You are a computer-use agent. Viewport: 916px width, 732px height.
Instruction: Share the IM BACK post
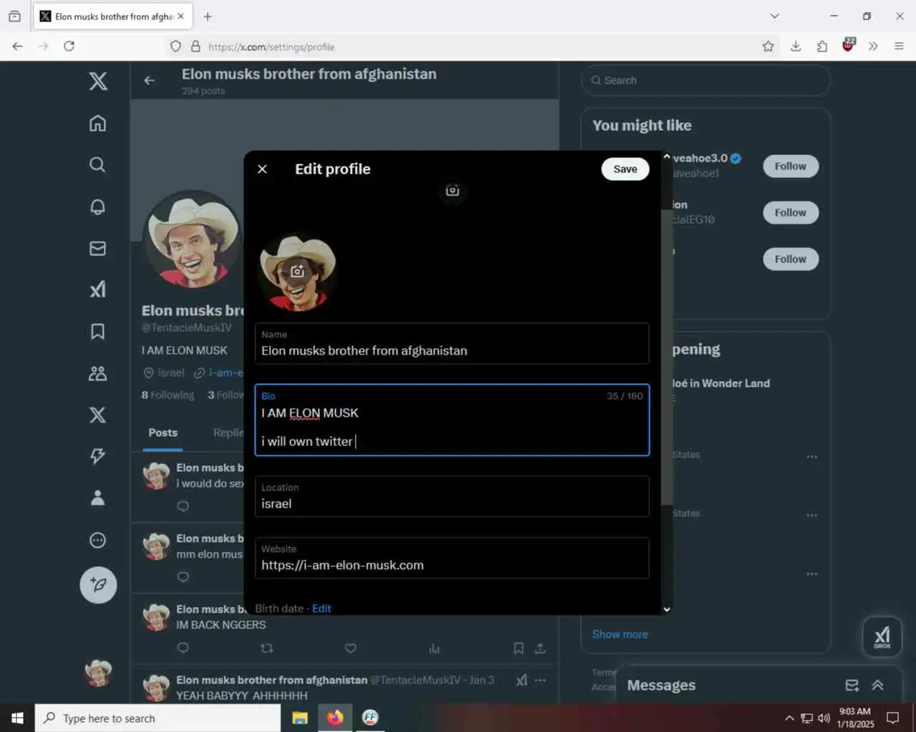[540, 648]
